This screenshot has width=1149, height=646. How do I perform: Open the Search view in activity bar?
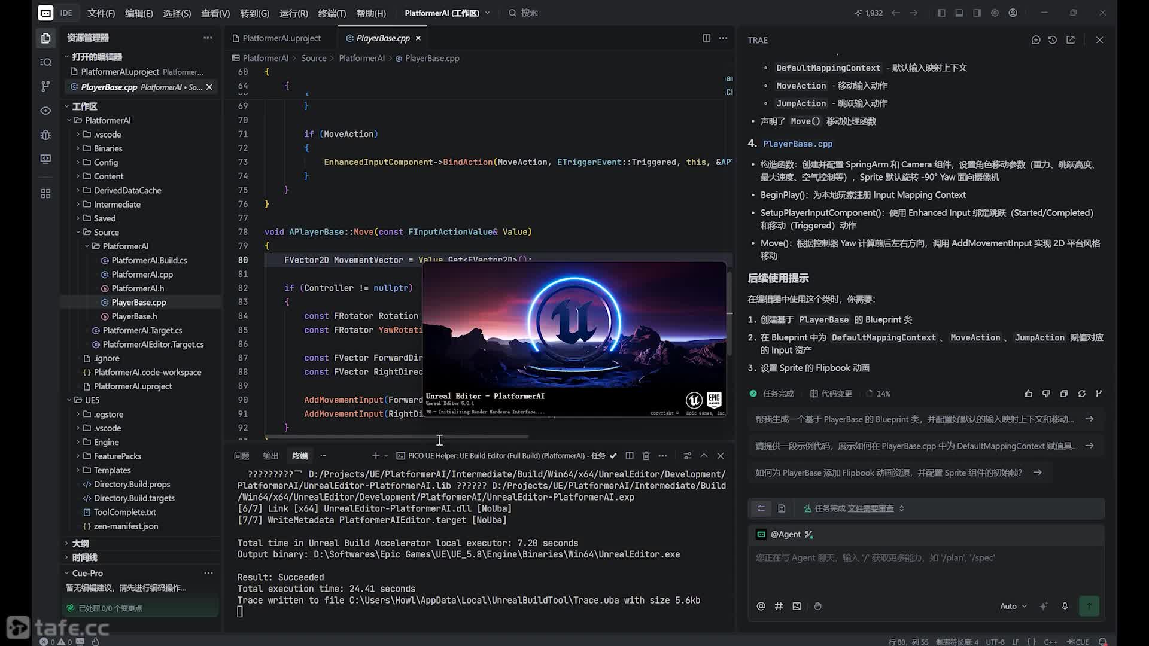(x=45, y=62)
